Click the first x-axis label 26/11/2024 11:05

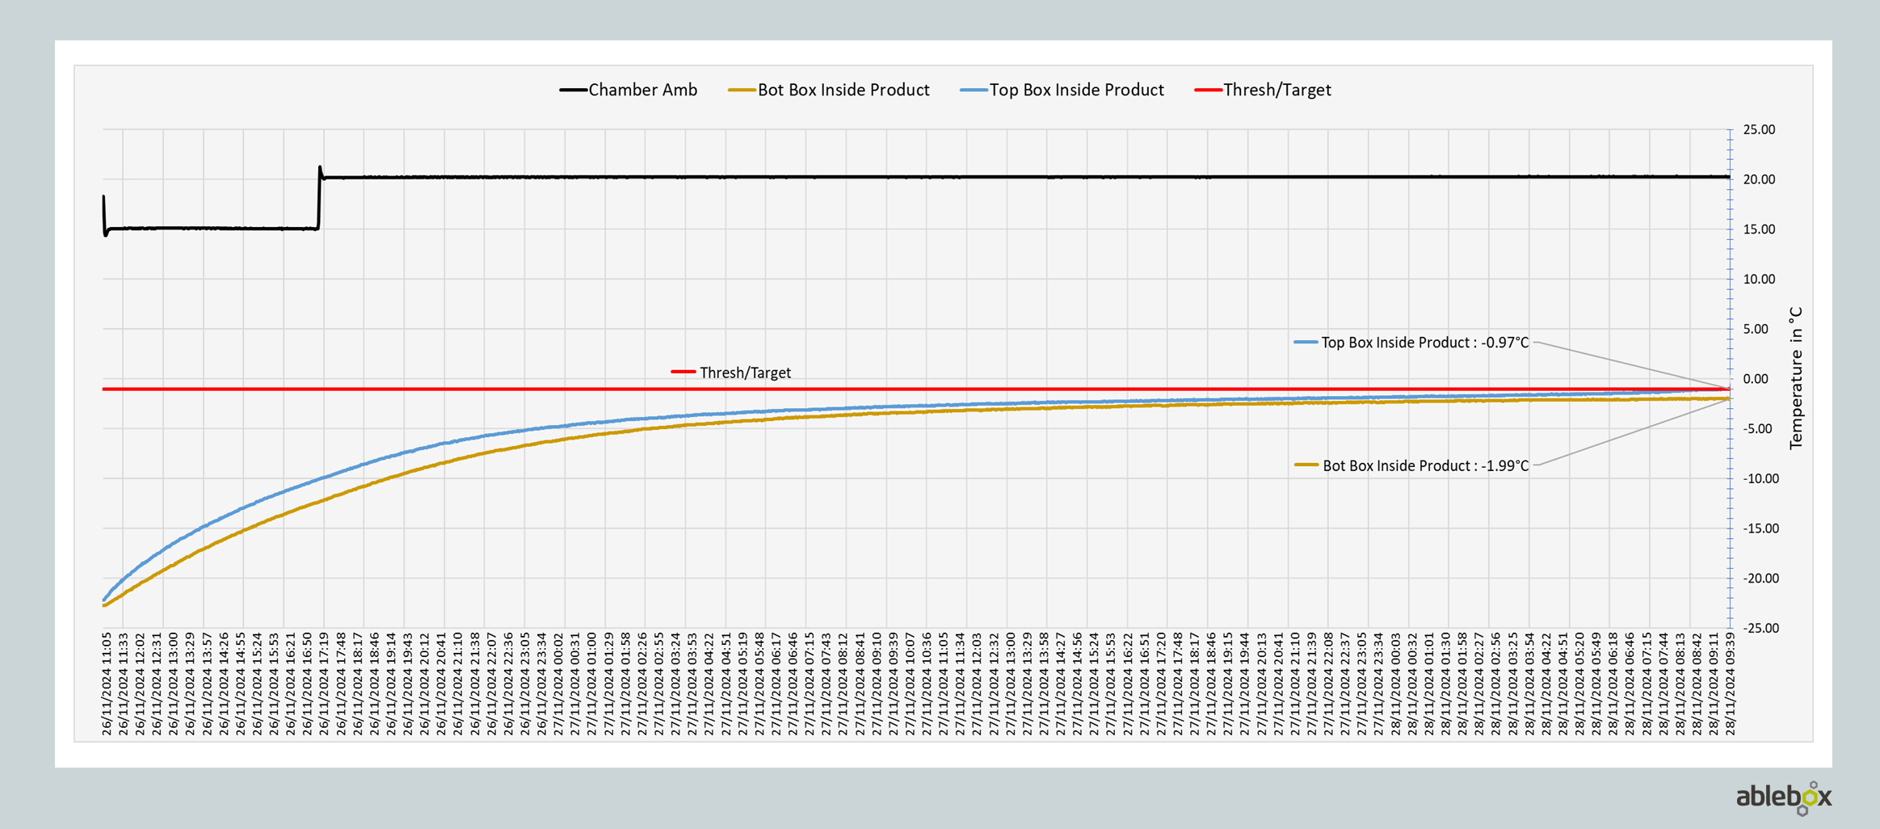point(107,684)
